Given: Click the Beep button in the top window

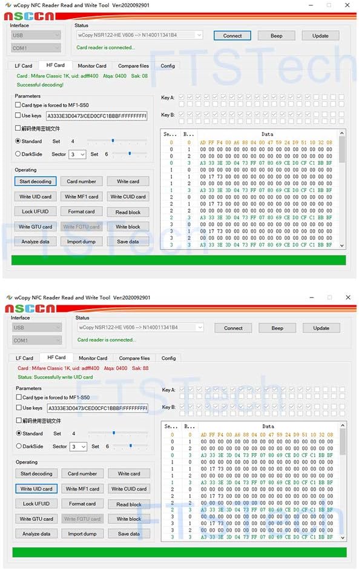Looking at the screenshot, I should pos(277,36).
